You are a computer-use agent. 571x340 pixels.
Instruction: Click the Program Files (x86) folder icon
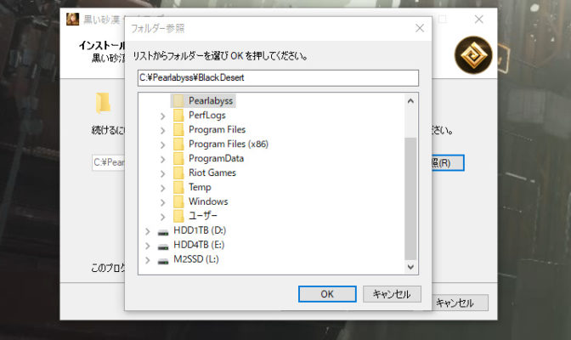(178, 144)
